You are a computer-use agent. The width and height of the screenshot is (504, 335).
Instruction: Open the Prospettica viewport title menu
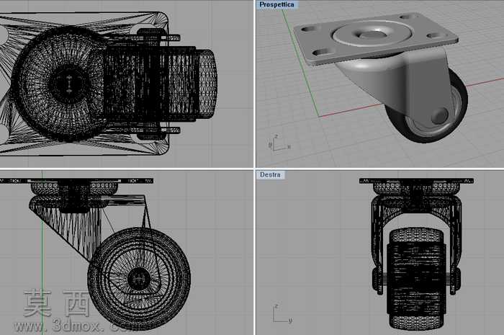point(276,4)
